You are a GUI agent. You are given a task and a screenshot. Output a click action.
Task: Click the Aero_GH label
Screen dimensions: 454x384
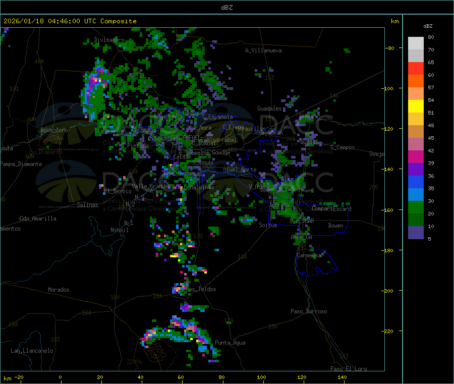[302, 237]
